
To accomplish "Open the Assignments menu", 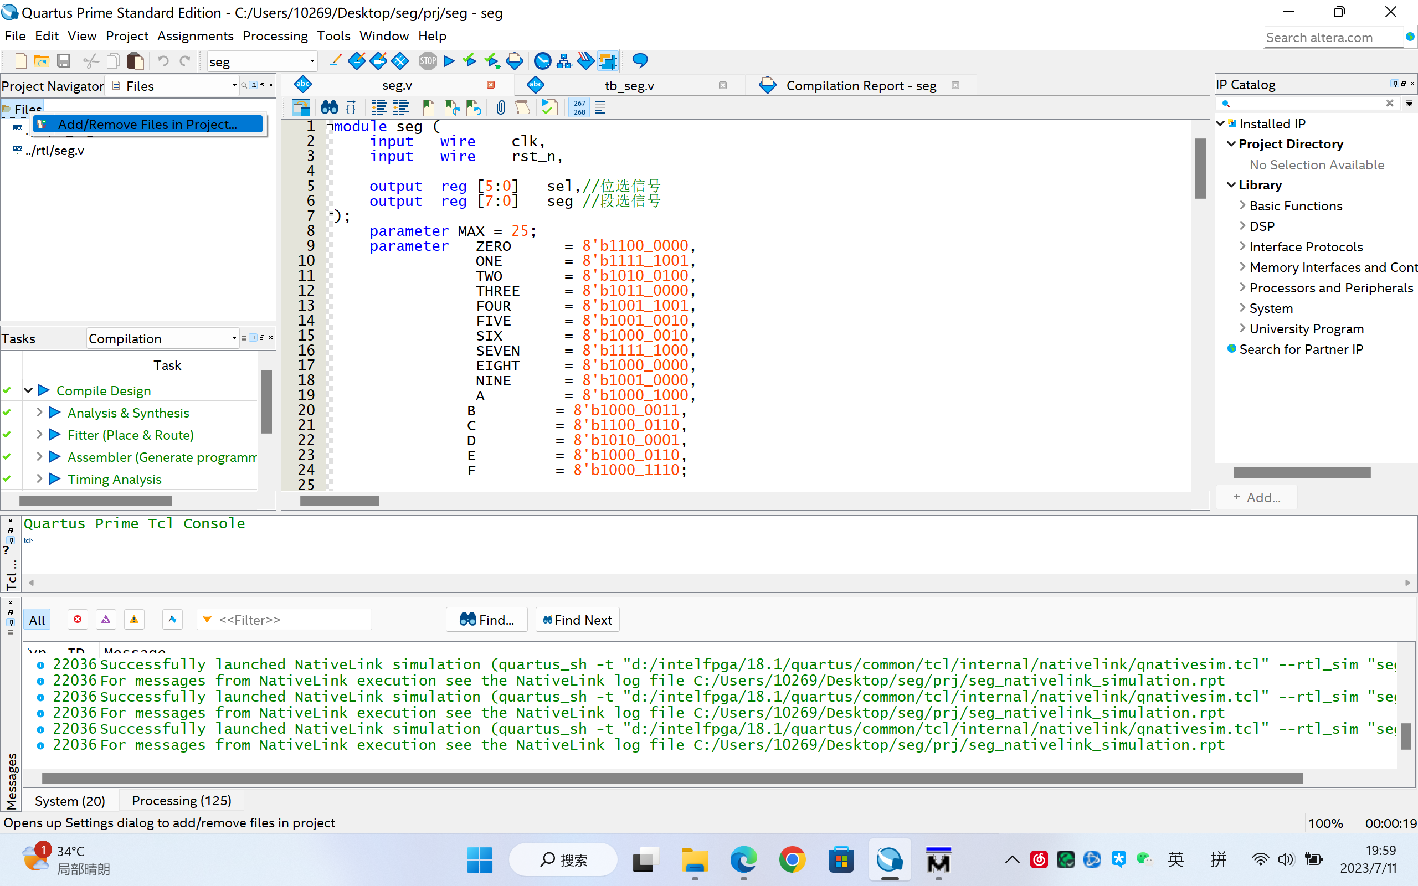I will [x=195, y=37].
